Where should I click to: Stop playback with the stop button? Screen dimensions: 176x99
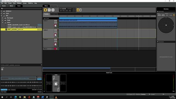coord(45,10)
